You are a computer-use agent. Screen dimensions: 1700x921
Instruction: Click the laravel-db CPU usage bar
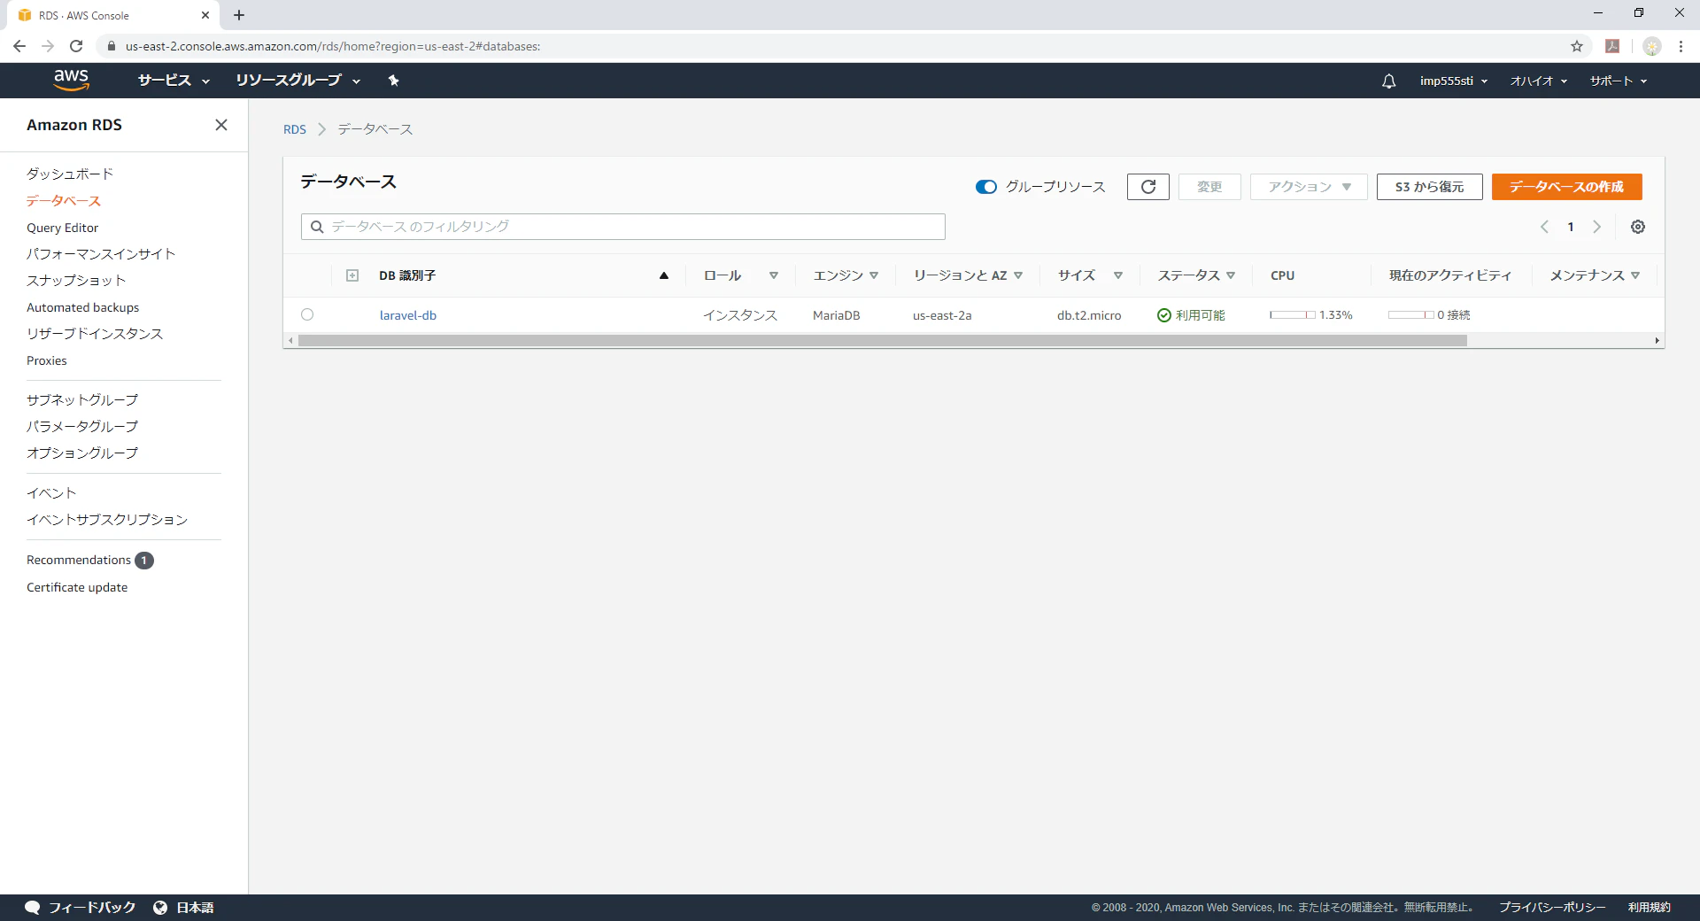[x=1293, y=314]
